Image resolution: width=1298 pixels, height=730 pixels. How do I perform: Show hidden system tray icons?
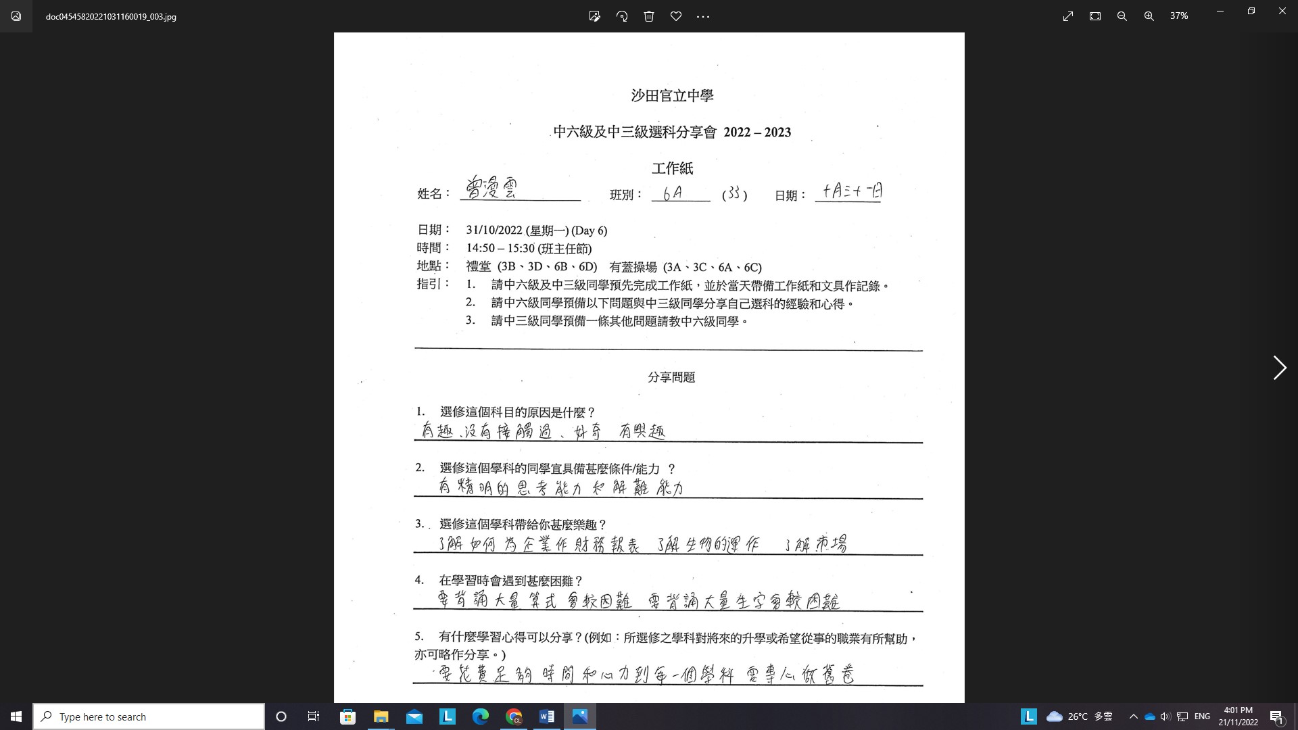(1134, 716)
